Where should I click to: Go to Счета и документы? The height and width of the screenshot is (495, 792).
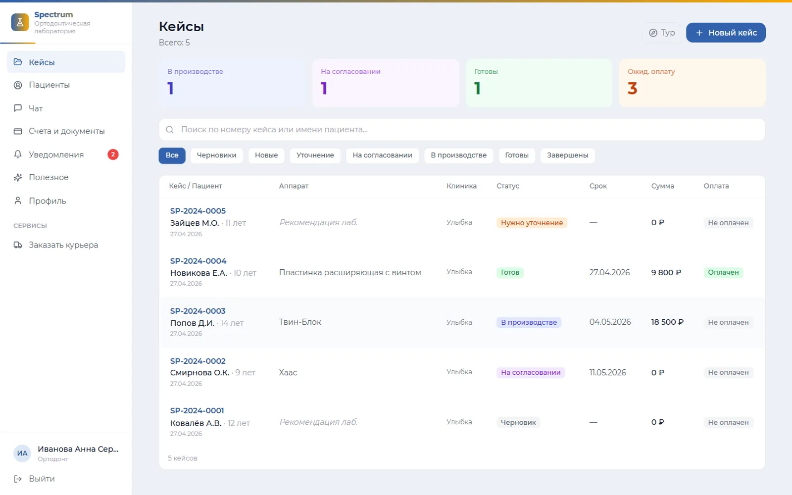coord(66,131)
